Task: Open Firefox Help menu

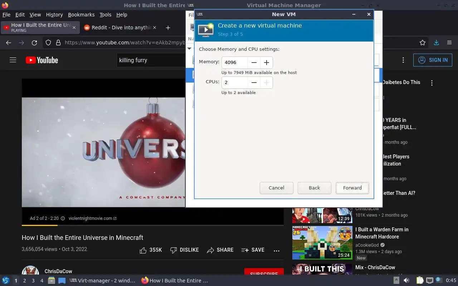Action: click(x=122, y=15)
